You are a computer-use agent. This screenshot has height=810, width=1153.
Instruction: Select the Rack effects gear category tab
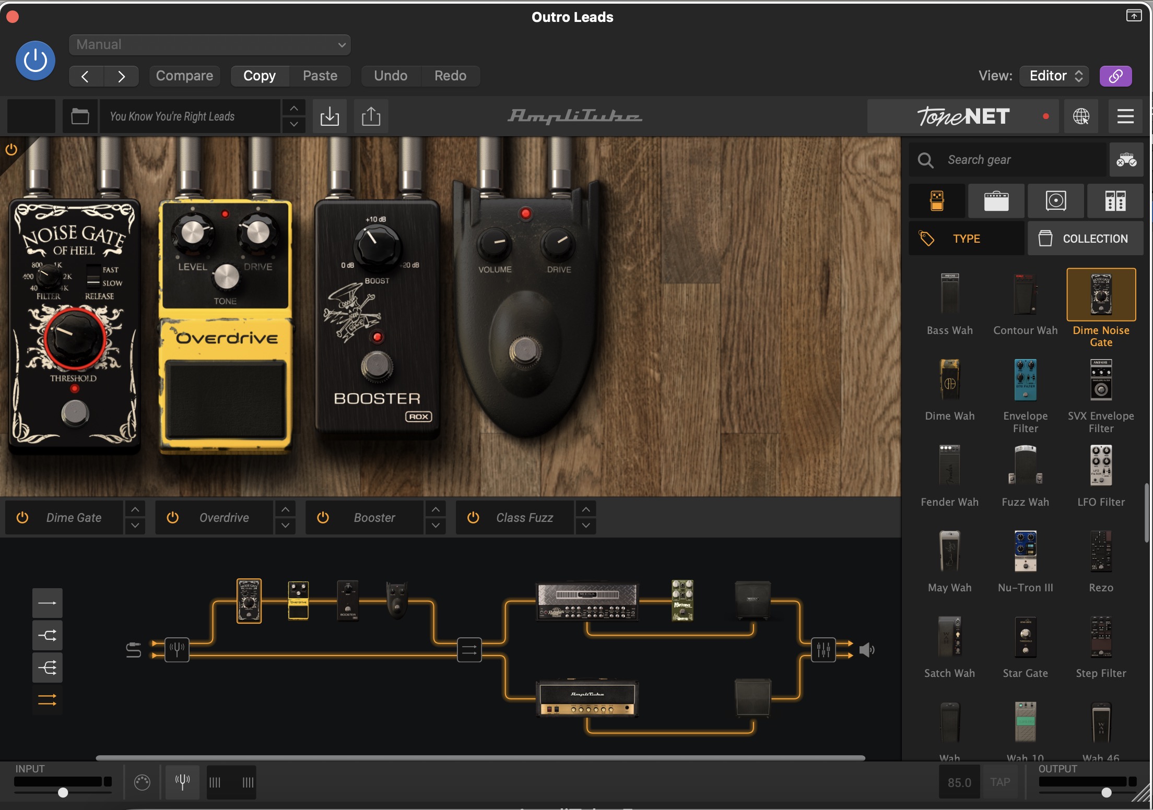(1115, 201)
